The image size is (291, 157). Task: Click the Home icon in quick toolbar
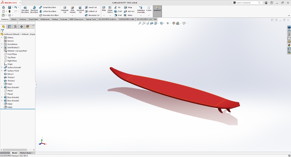(3, 7)
